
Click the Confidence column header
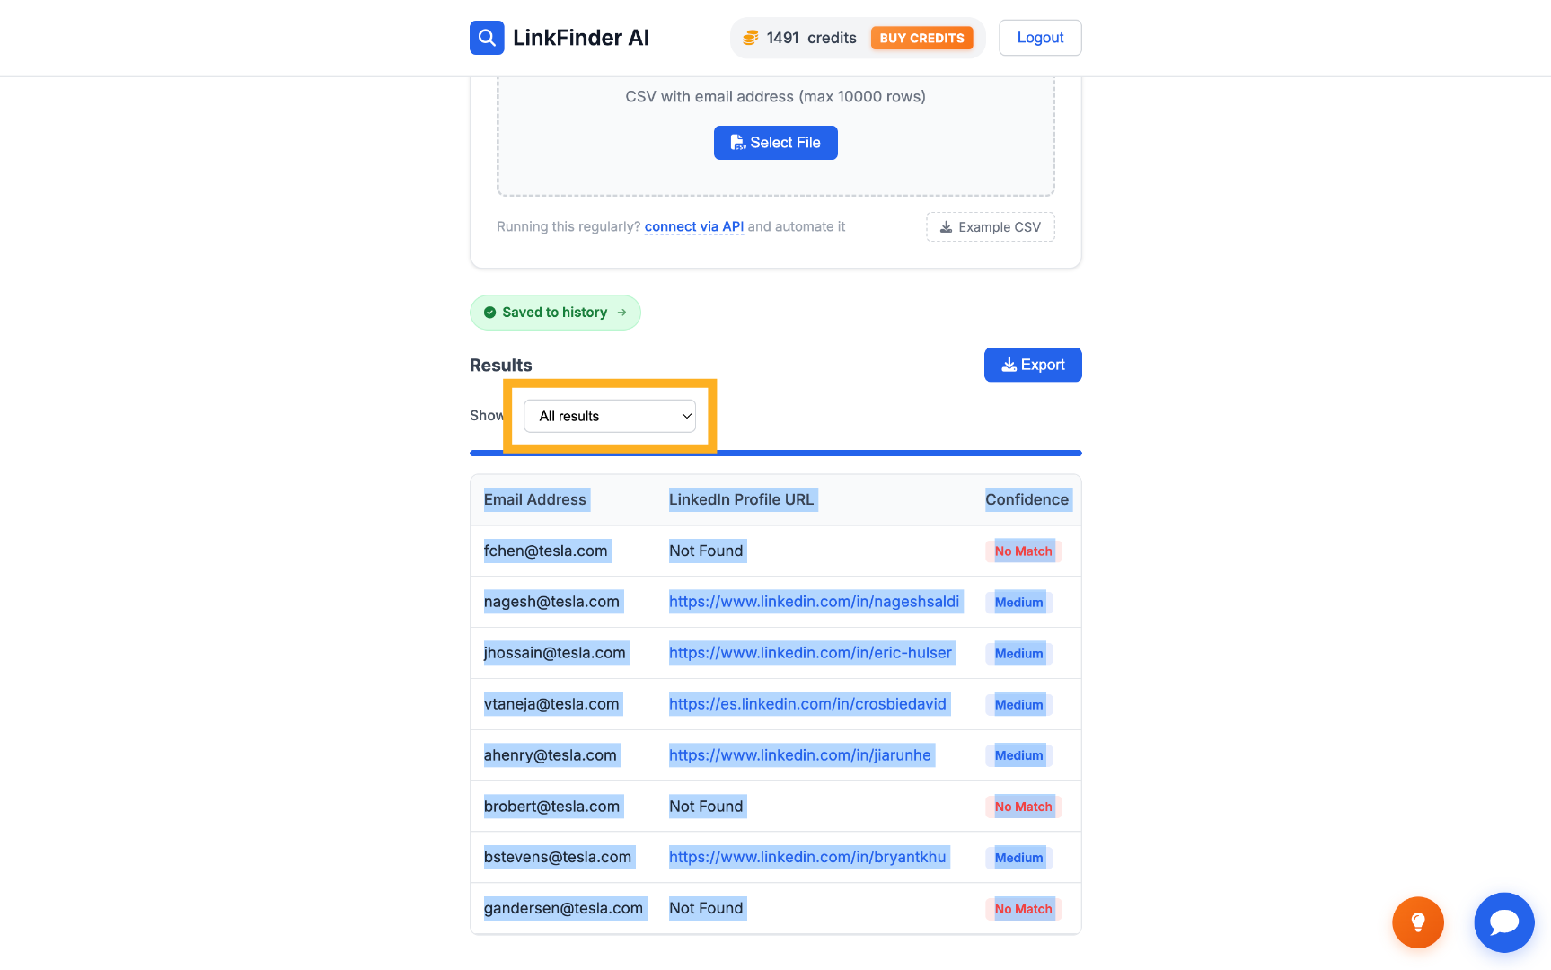click(1027, 499)
